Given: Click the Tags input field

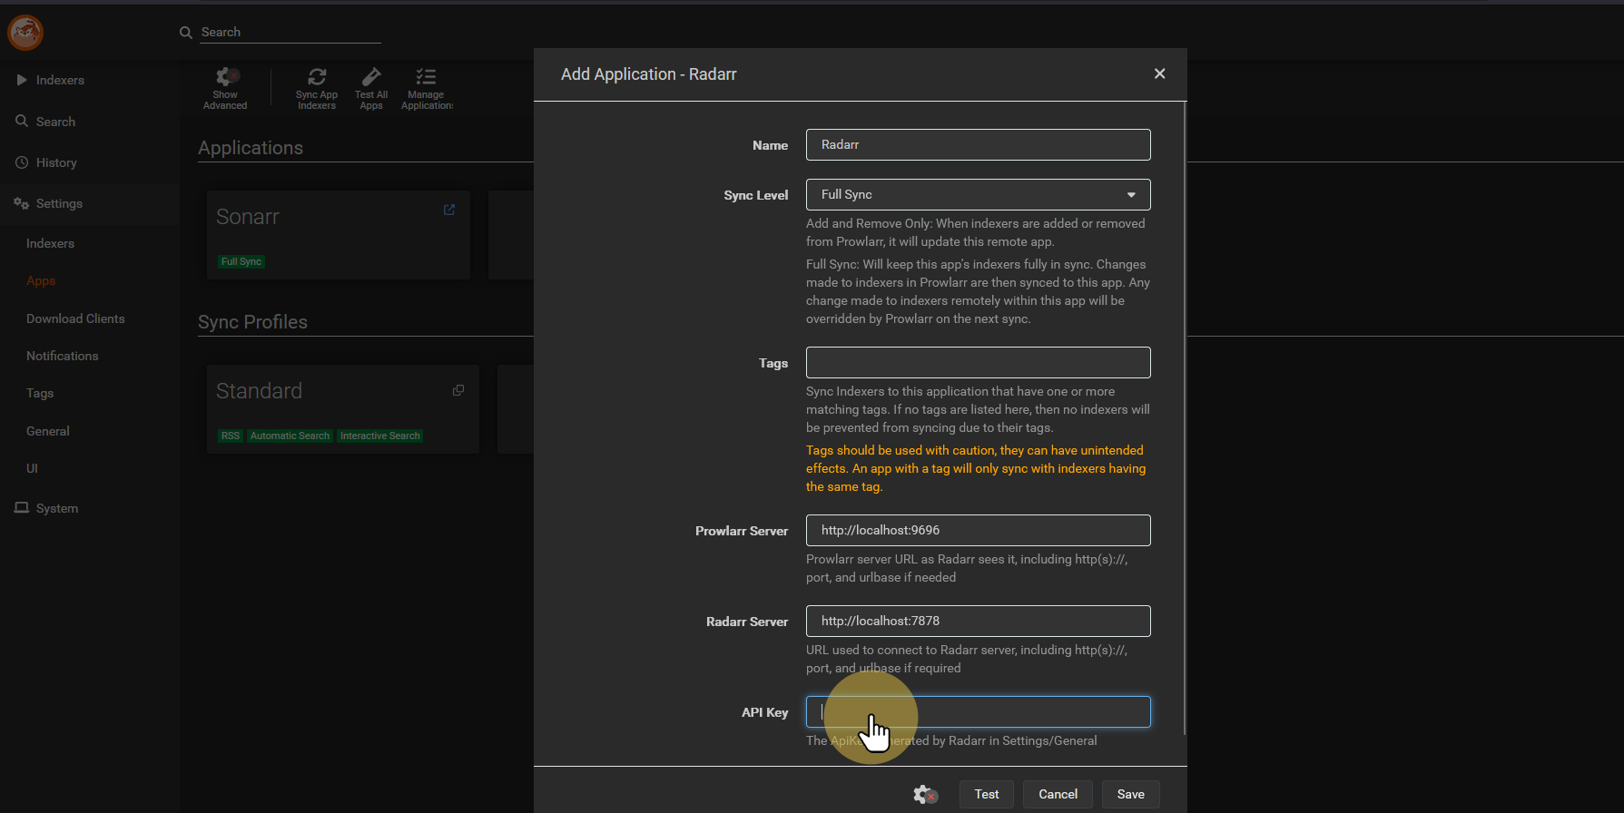Looking at the screenshot, I should [978, 362].
